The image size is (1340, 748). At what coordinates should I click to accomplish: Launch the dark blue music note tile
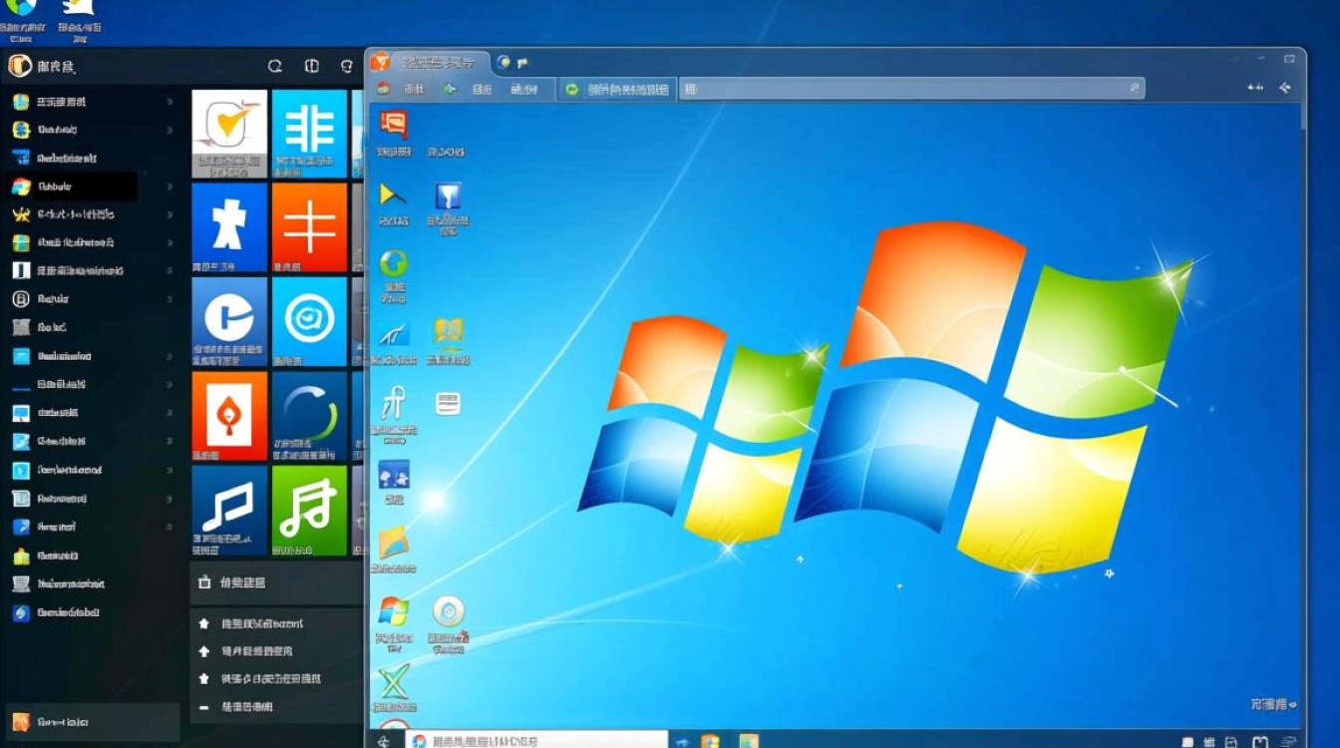[229, 511]
